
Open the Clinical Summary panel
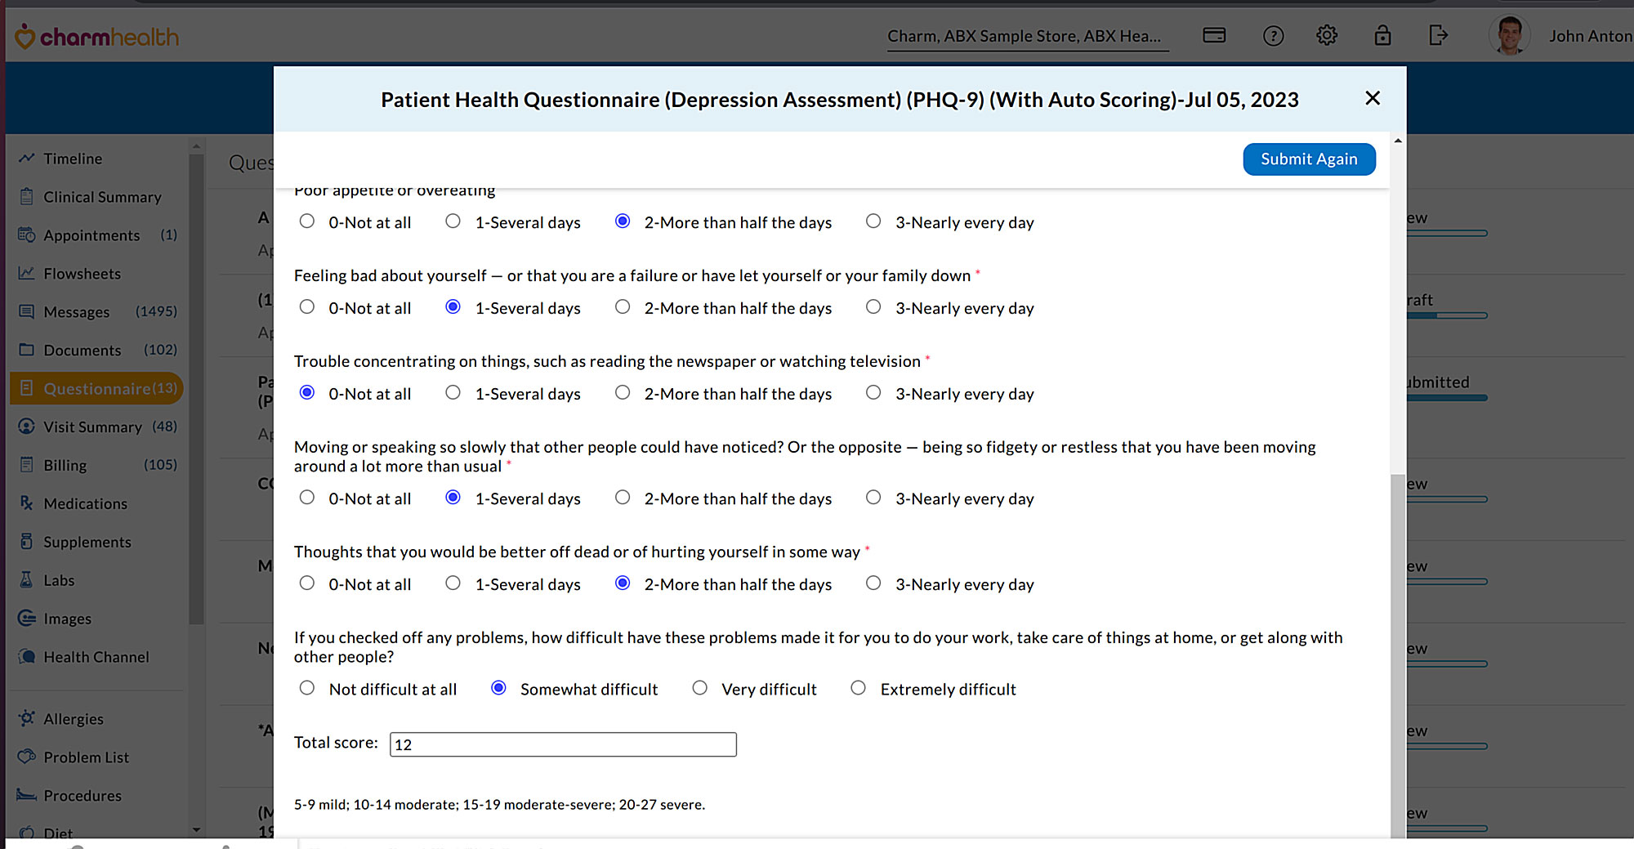101,196
